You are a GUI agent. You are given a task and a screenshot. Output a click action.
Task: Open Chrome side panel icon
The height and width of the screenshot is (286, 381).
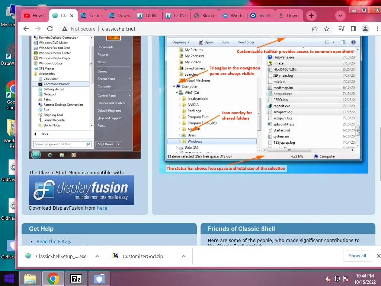click(353, 29)
